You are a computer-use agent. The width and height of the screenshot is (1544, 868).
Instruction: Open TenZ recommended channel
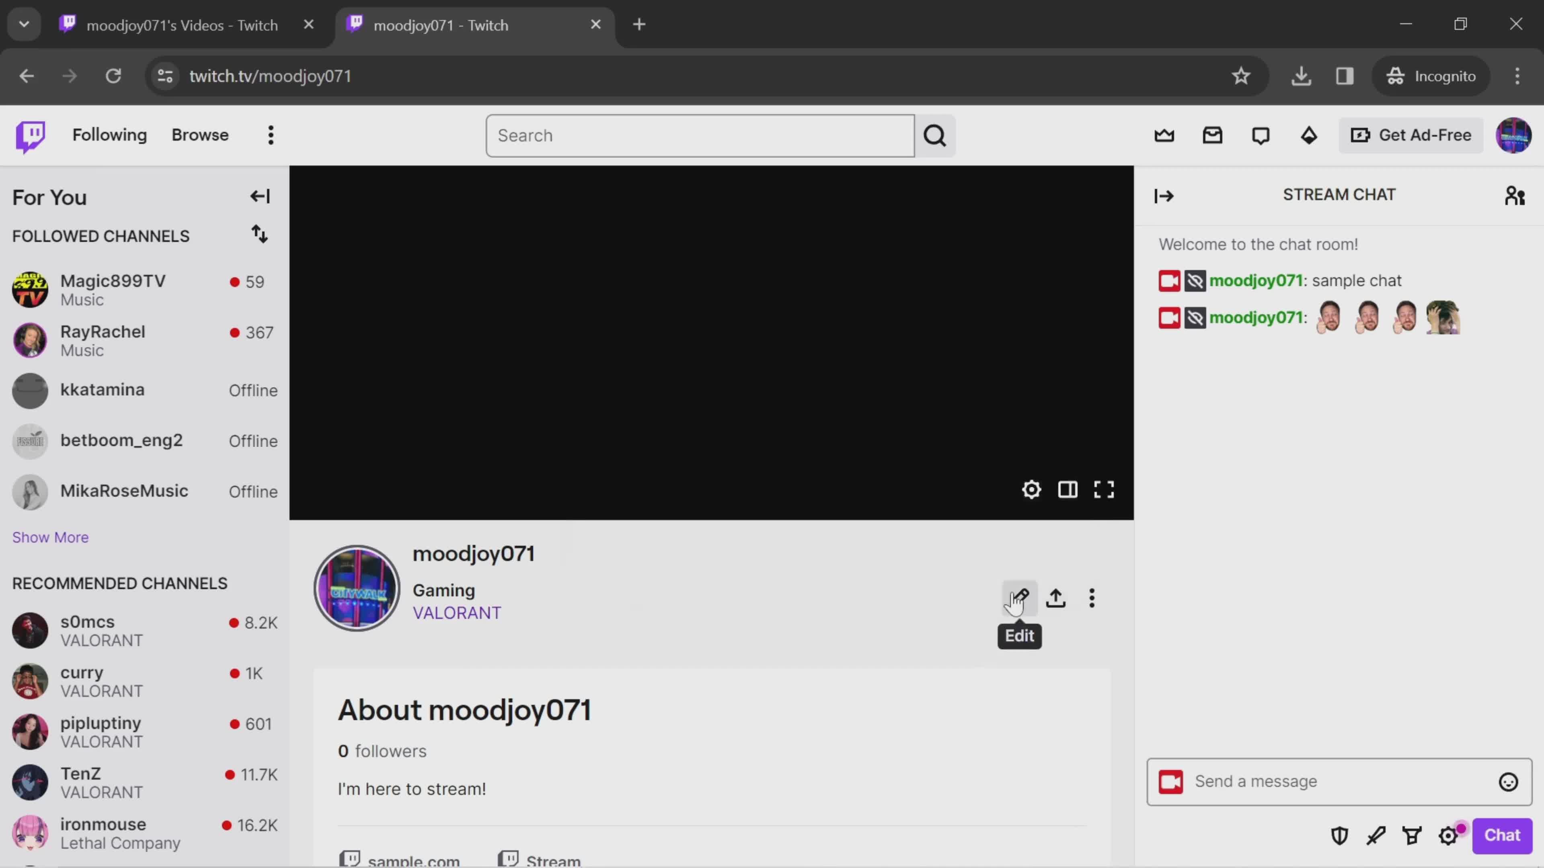click(x=144, y=782)
